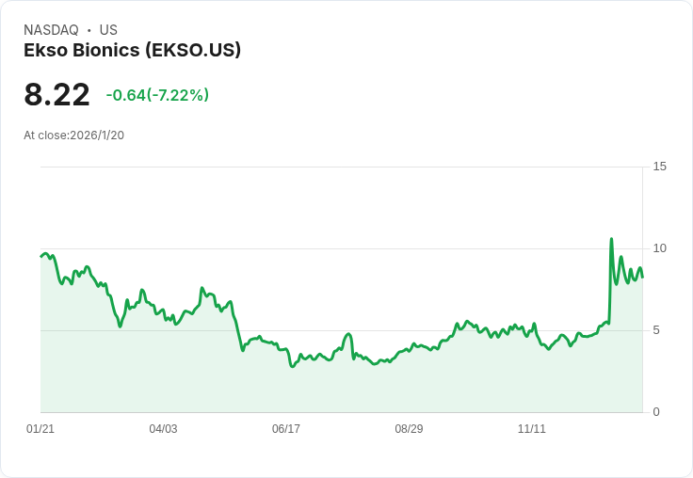693x478 pixels.
Task: Click the 8.22 closing price
Action: [x=56, y=94]
